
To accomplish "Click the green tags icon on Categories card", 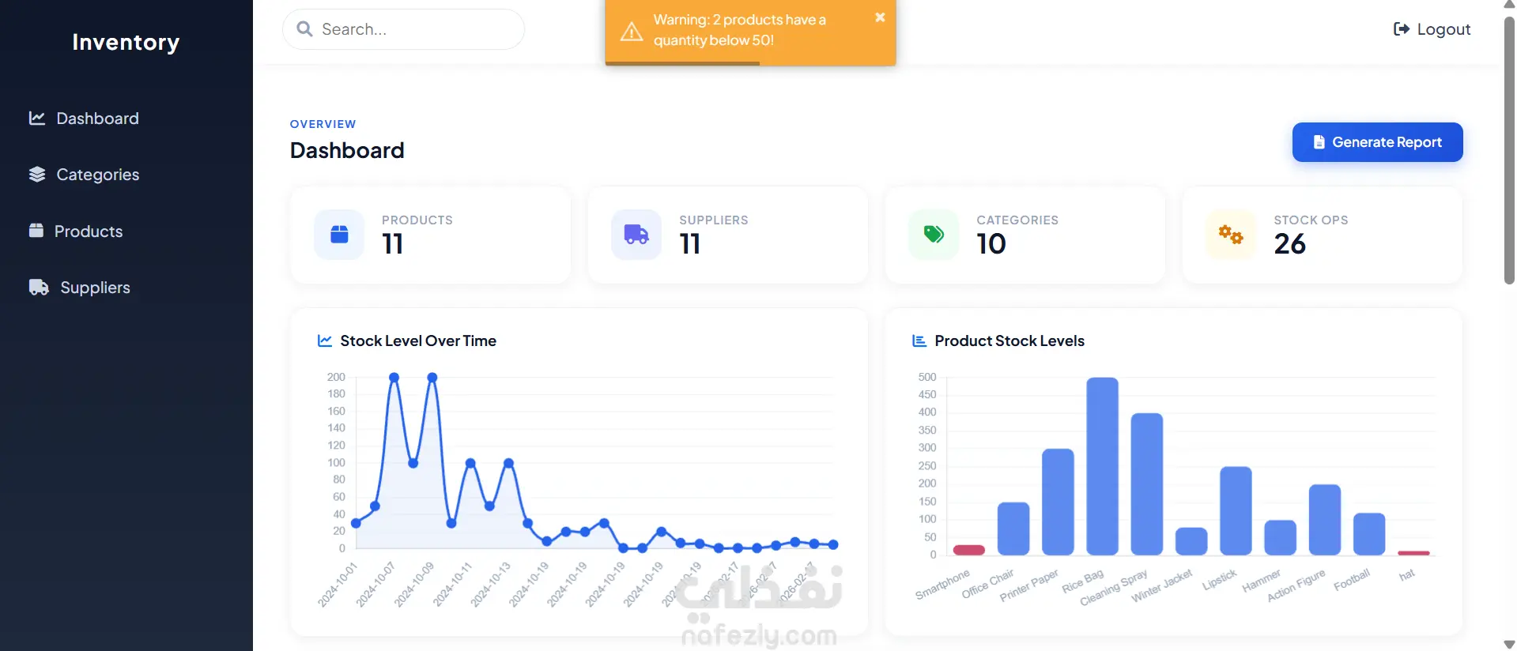I will [x=934, y=235].
